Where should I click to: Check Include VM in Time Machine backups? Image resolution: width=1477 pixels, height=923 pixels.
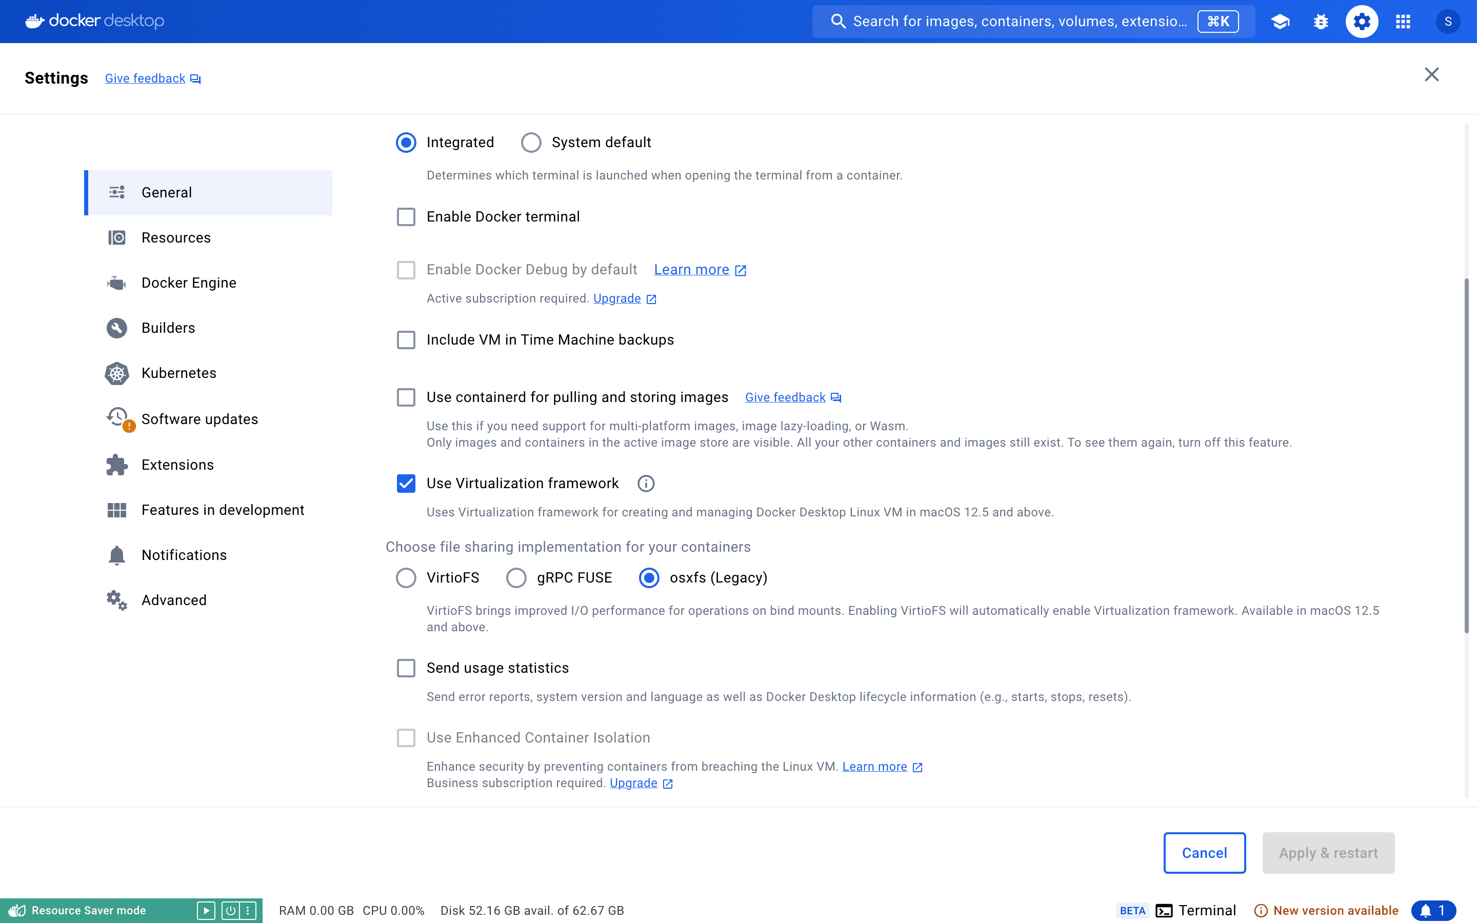pos(407,340)
